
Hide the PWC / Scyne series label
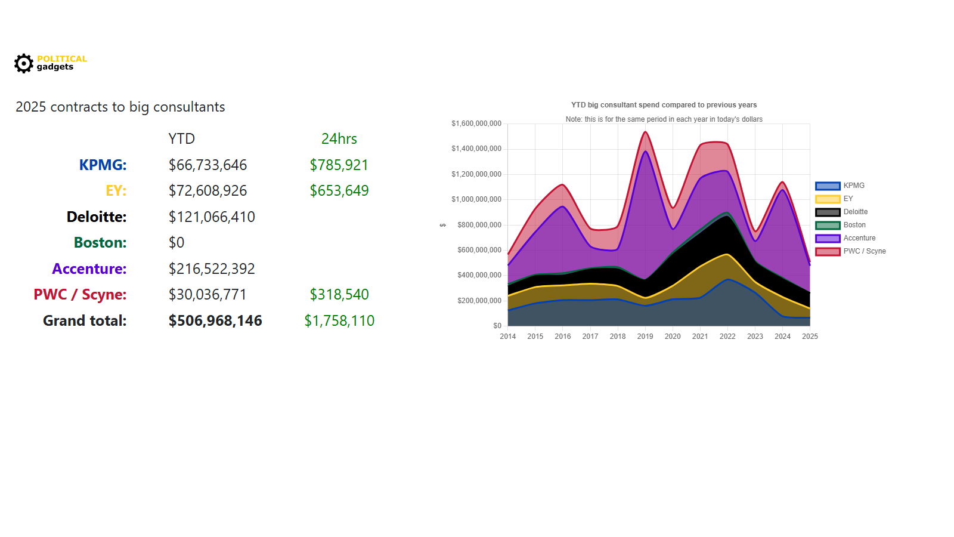click(865, 251)
